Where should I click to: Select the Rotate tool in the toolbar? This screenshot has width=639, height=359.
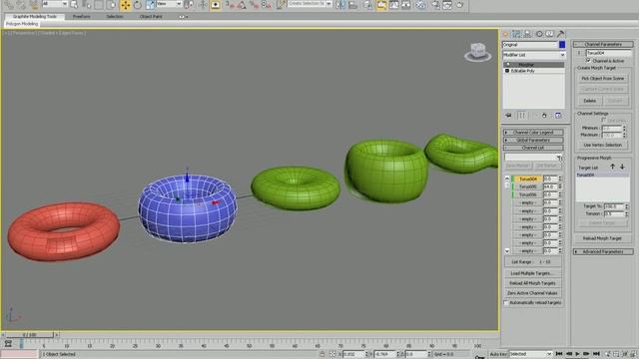[138, 5]
